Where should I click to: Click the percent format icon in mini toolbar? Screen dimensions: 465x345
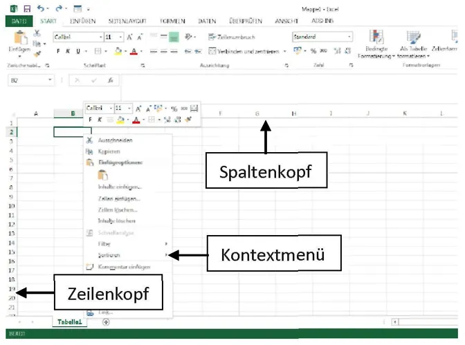tap(175, 109)
